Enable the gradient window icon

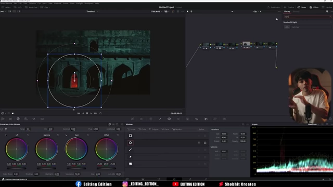[x=131, y=164]
